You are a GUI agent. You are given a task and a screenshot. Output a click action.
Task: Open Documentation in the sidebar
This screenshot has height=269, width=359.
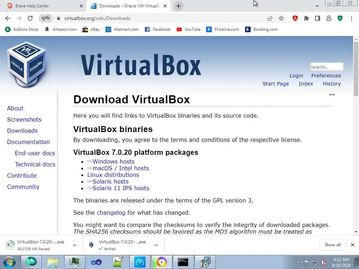coord(28,142)
